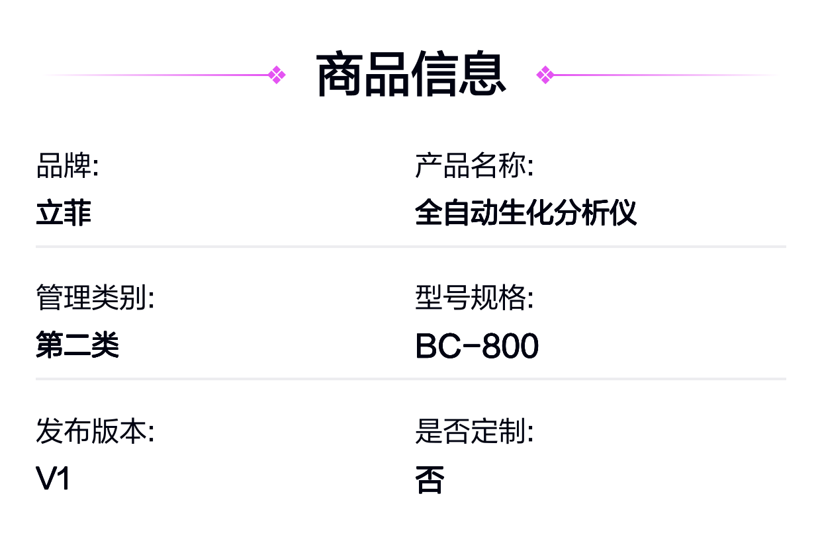Image resolution: width=822 pixels, height=539 pixels.
Task: Select the 品牌 label
Action: point(67,166)
